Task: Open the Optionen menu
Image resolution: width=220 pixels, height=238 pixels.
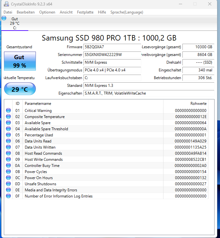Action: click(47, 12)
